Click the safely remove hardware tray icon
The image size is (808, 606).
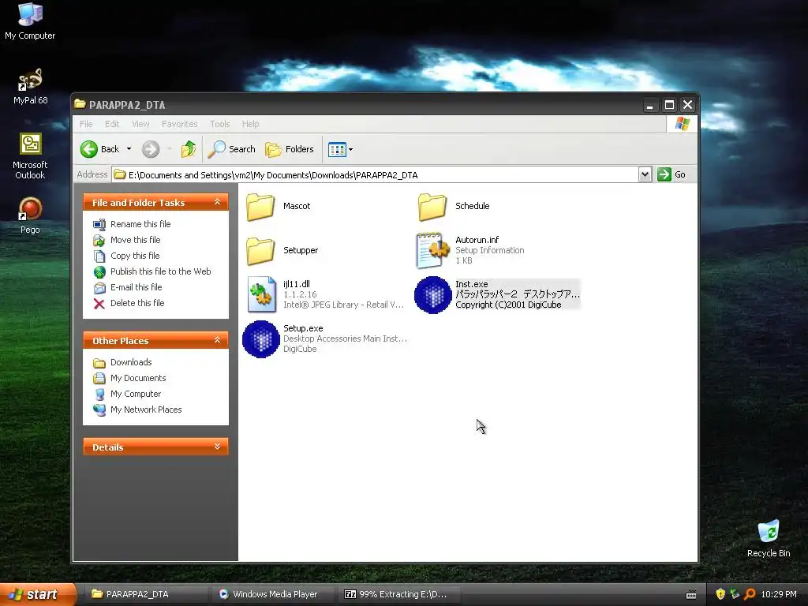click(735, 594)
